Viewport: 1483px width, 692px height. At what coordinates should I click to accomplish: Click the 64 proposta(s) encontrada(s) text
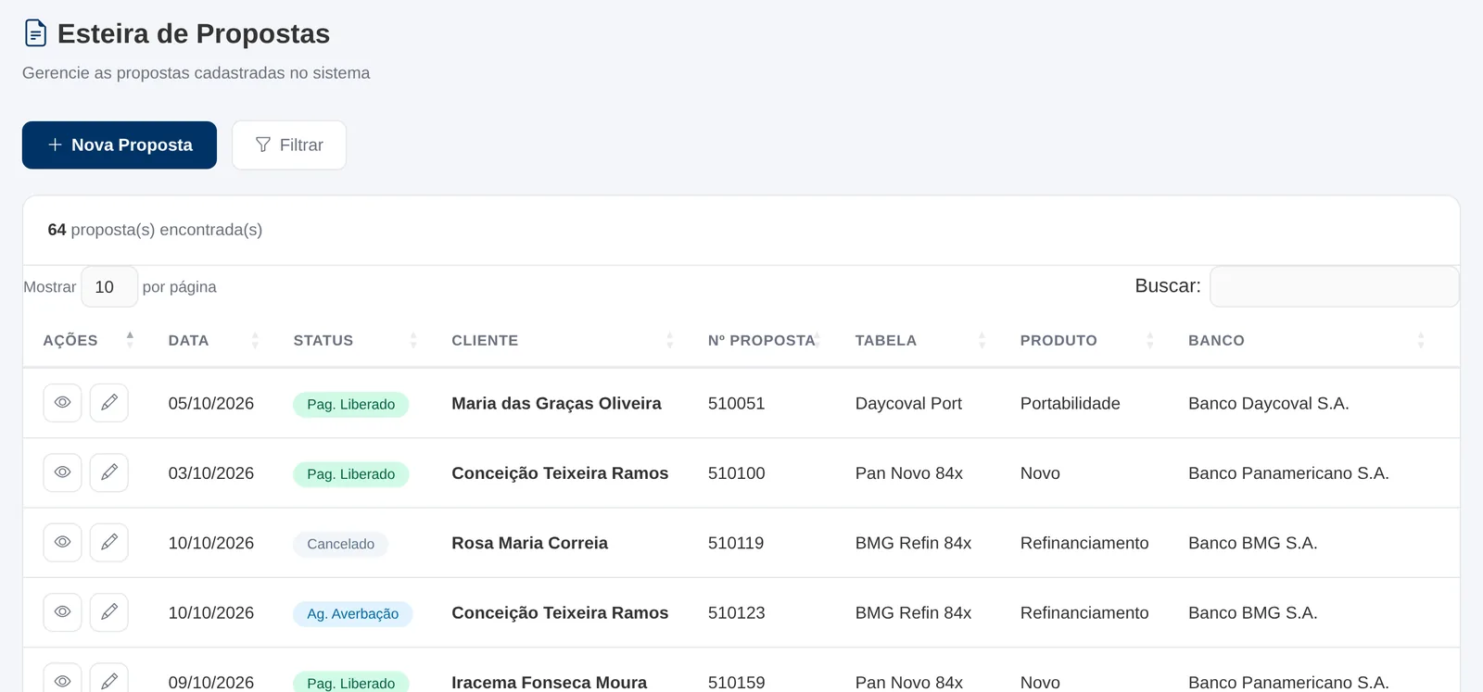point(155,230)
